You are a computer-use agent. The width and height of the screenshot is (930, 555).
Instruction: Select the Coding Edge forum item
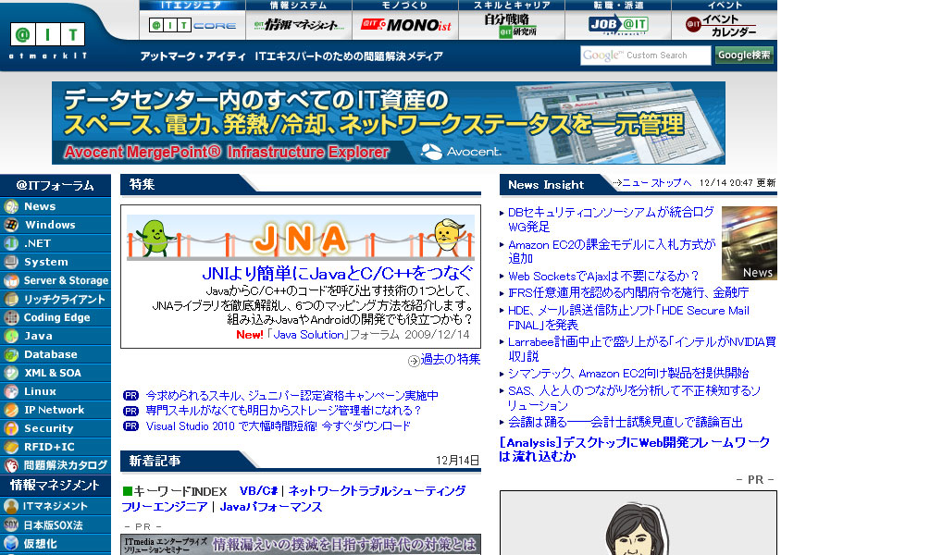click(x=56, y=317)
